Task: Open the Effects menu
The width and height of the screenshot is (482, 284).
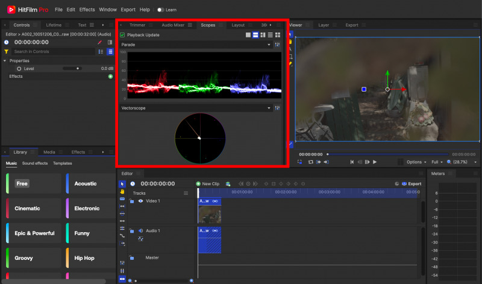Action: pos(87,10)
